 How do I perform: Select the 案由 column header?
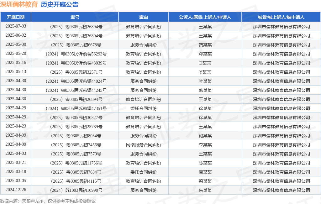[143, 17]
